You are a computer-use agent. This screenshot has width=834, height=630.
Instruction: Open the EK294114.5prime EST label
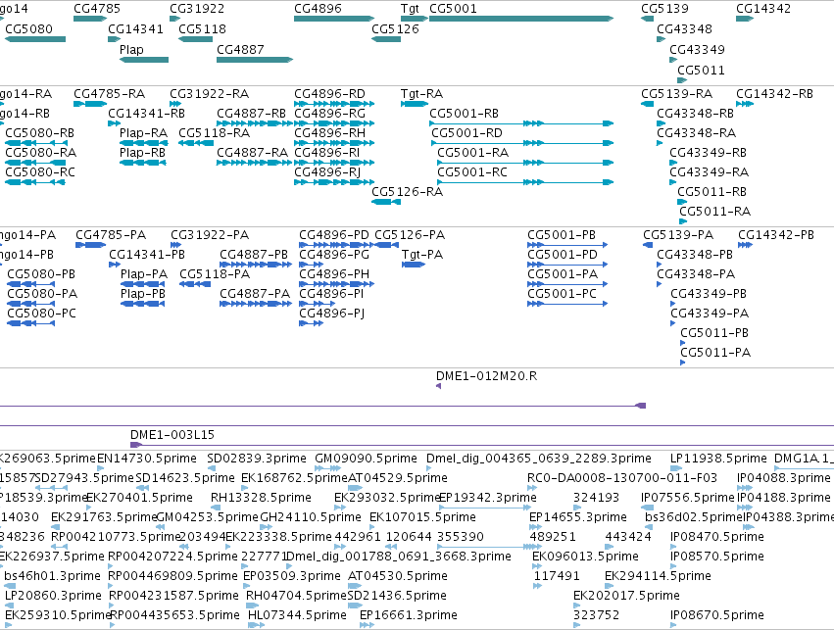(x=658, y=576)
